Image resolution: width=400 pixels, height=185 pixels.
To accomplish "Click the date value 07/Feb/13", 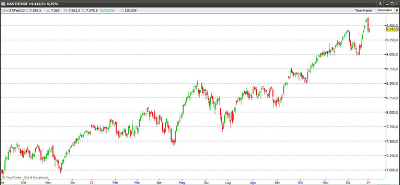I will (17, 10).
